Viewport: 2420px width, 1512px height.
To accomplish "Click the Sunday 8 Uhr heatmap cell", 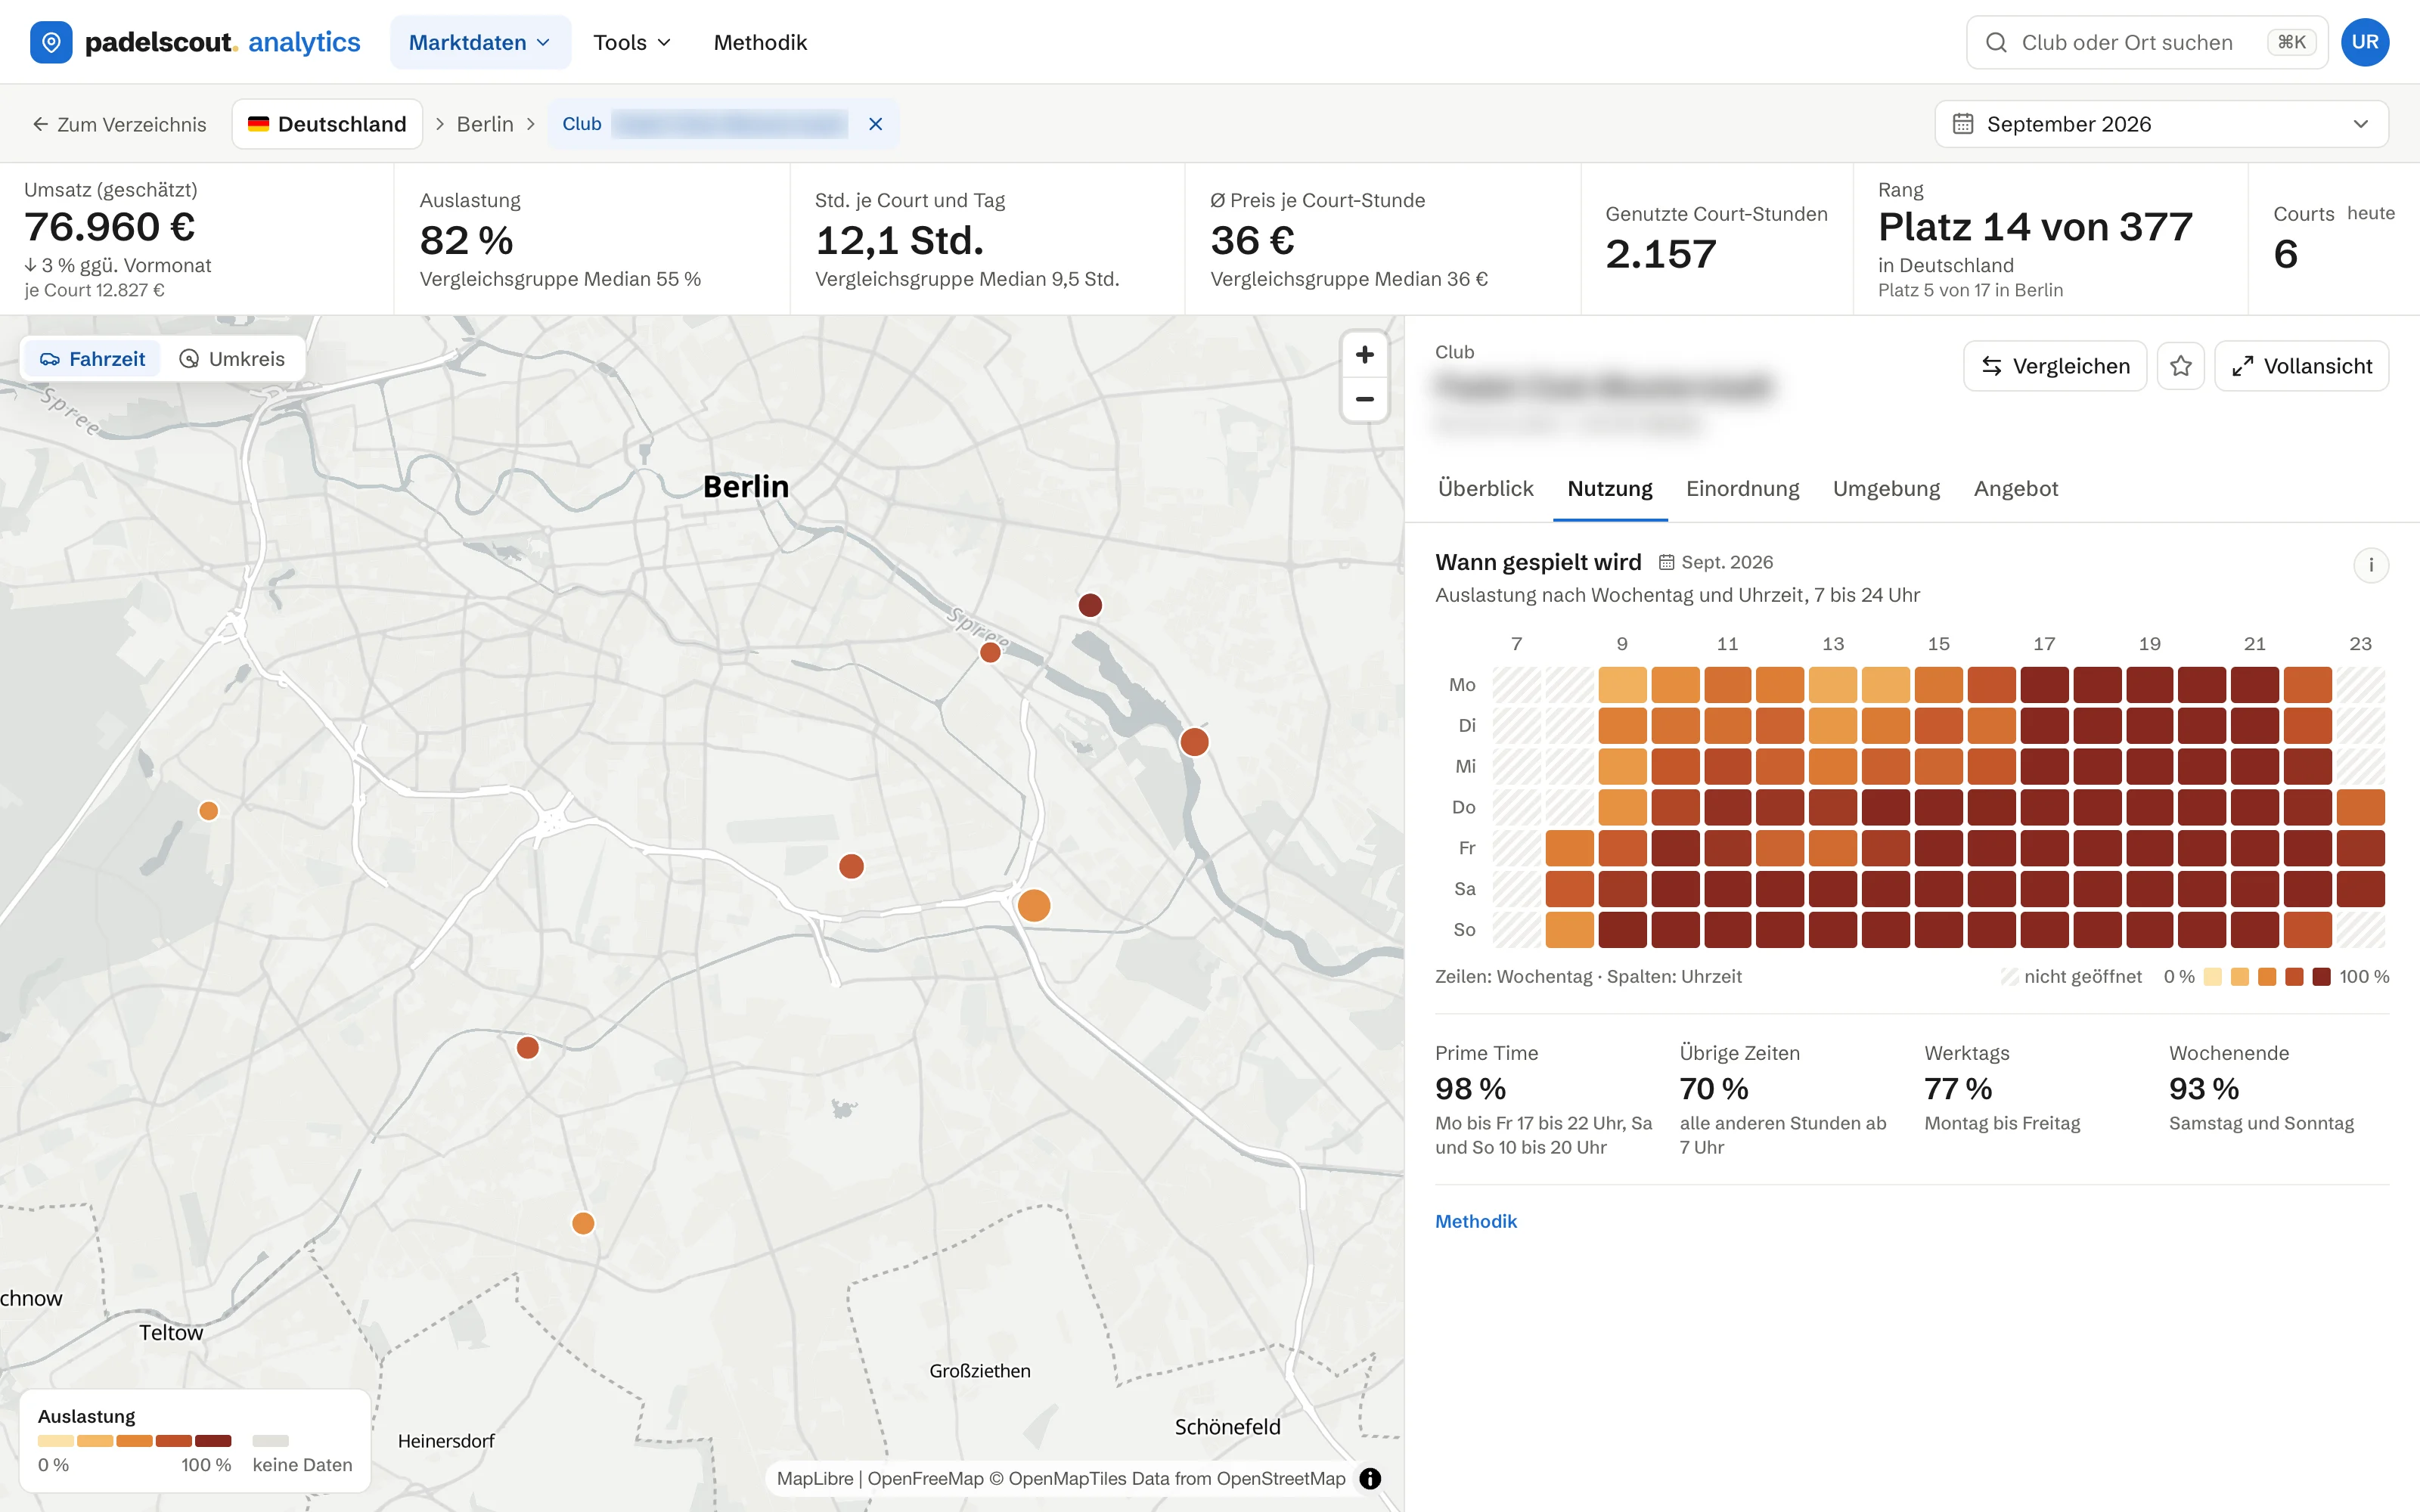I will [1570, 930].
